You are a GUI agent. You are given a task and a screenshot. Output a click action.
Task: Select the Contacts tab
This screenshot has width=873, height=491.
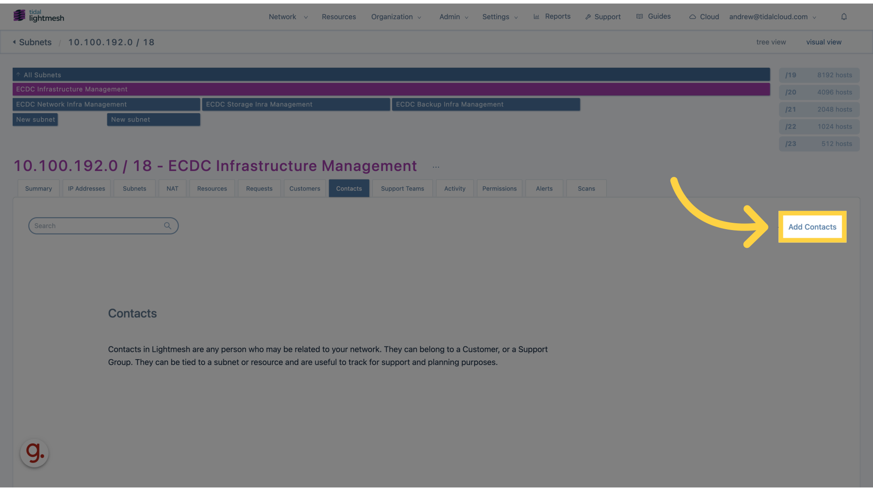pyautogui.click(x=349, y=189)
